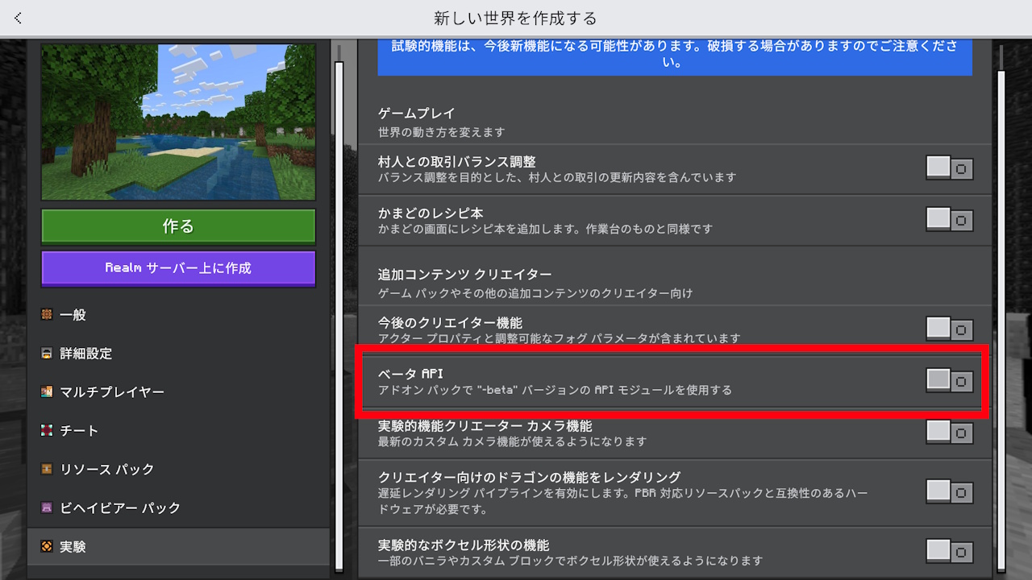
Task: Click the back arrow in the title bar
Action: (x=19, y=18)
